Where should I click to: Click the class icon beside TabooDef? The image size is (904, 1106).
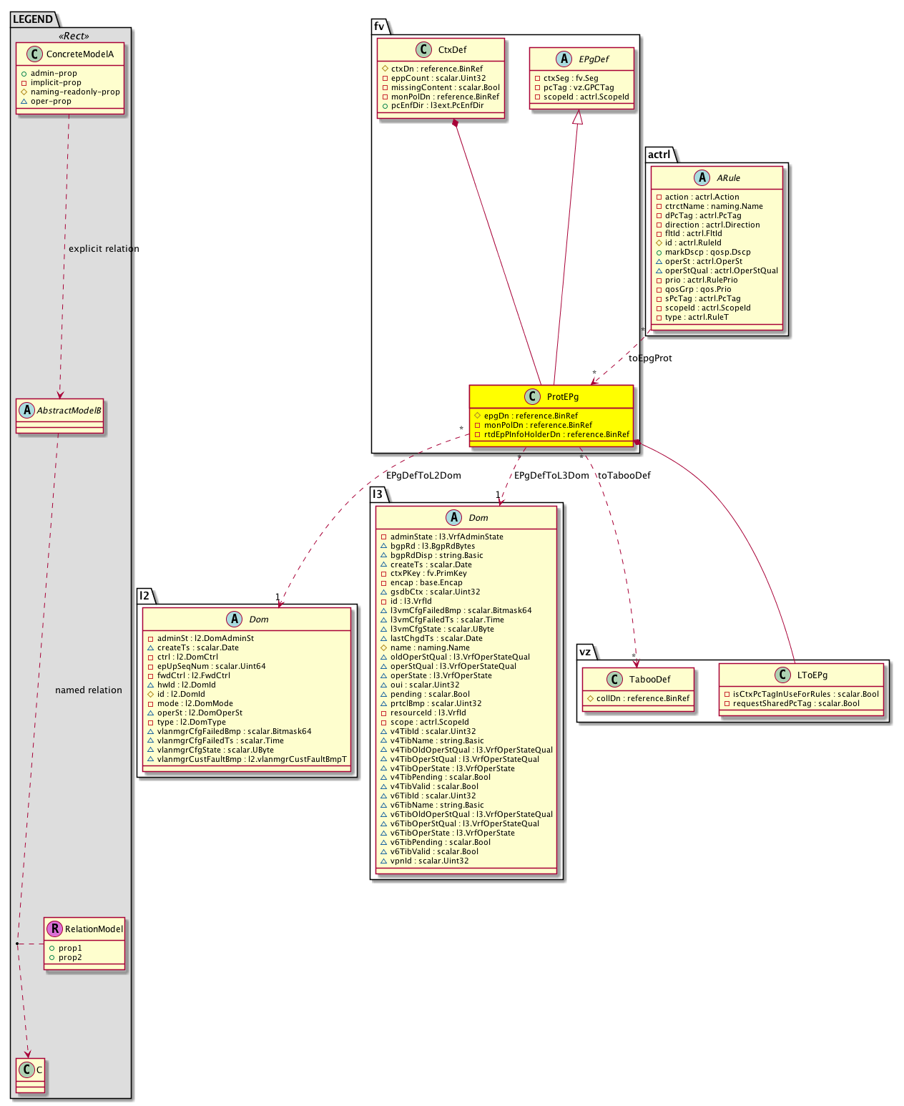(614, 679)
